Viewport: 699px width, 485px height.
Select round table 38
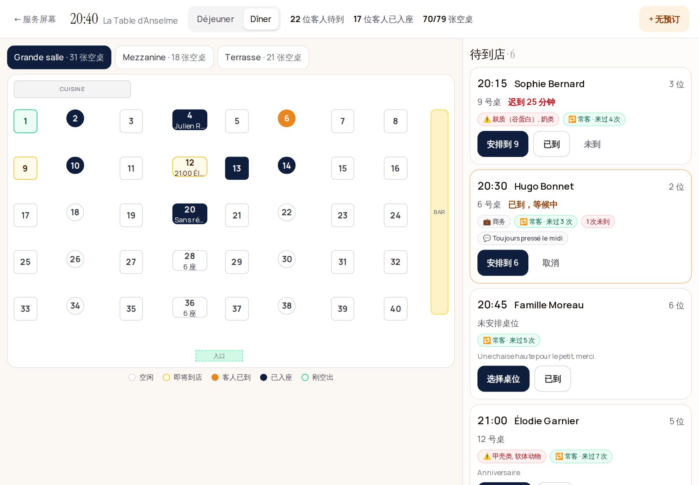(x=287, y=306)
